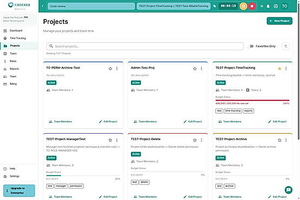
Task: Click Edit Project on TC-PERM-Archive-Test card
Action: (x=108, y=122)
